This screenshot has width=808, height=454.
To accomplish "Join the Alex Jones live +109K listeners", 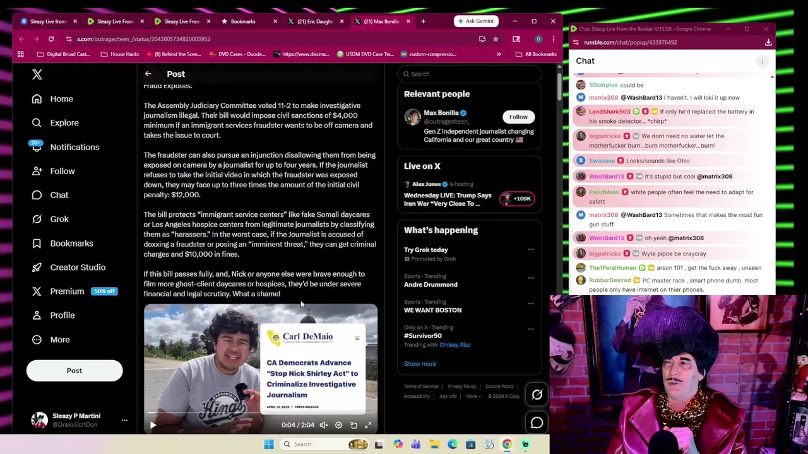I will pos(517,199).
